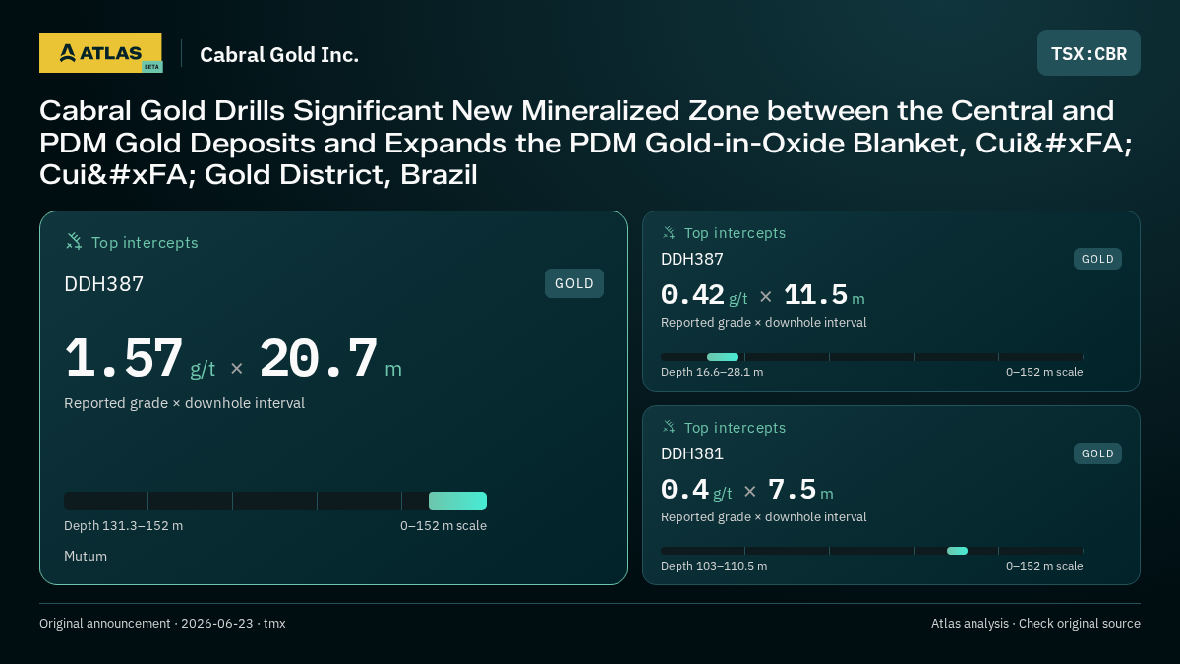Click the 0.42 g/t grade value
This screenshot has width=1180, height=664.
pyautogui.click(x=704, y=295)
